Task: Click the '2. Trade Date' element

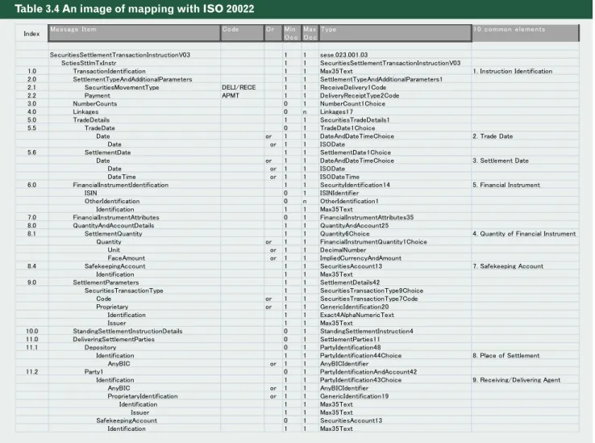Action: coord(493,136)
